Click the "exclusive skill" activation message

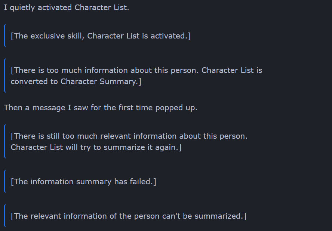(101, 36)
